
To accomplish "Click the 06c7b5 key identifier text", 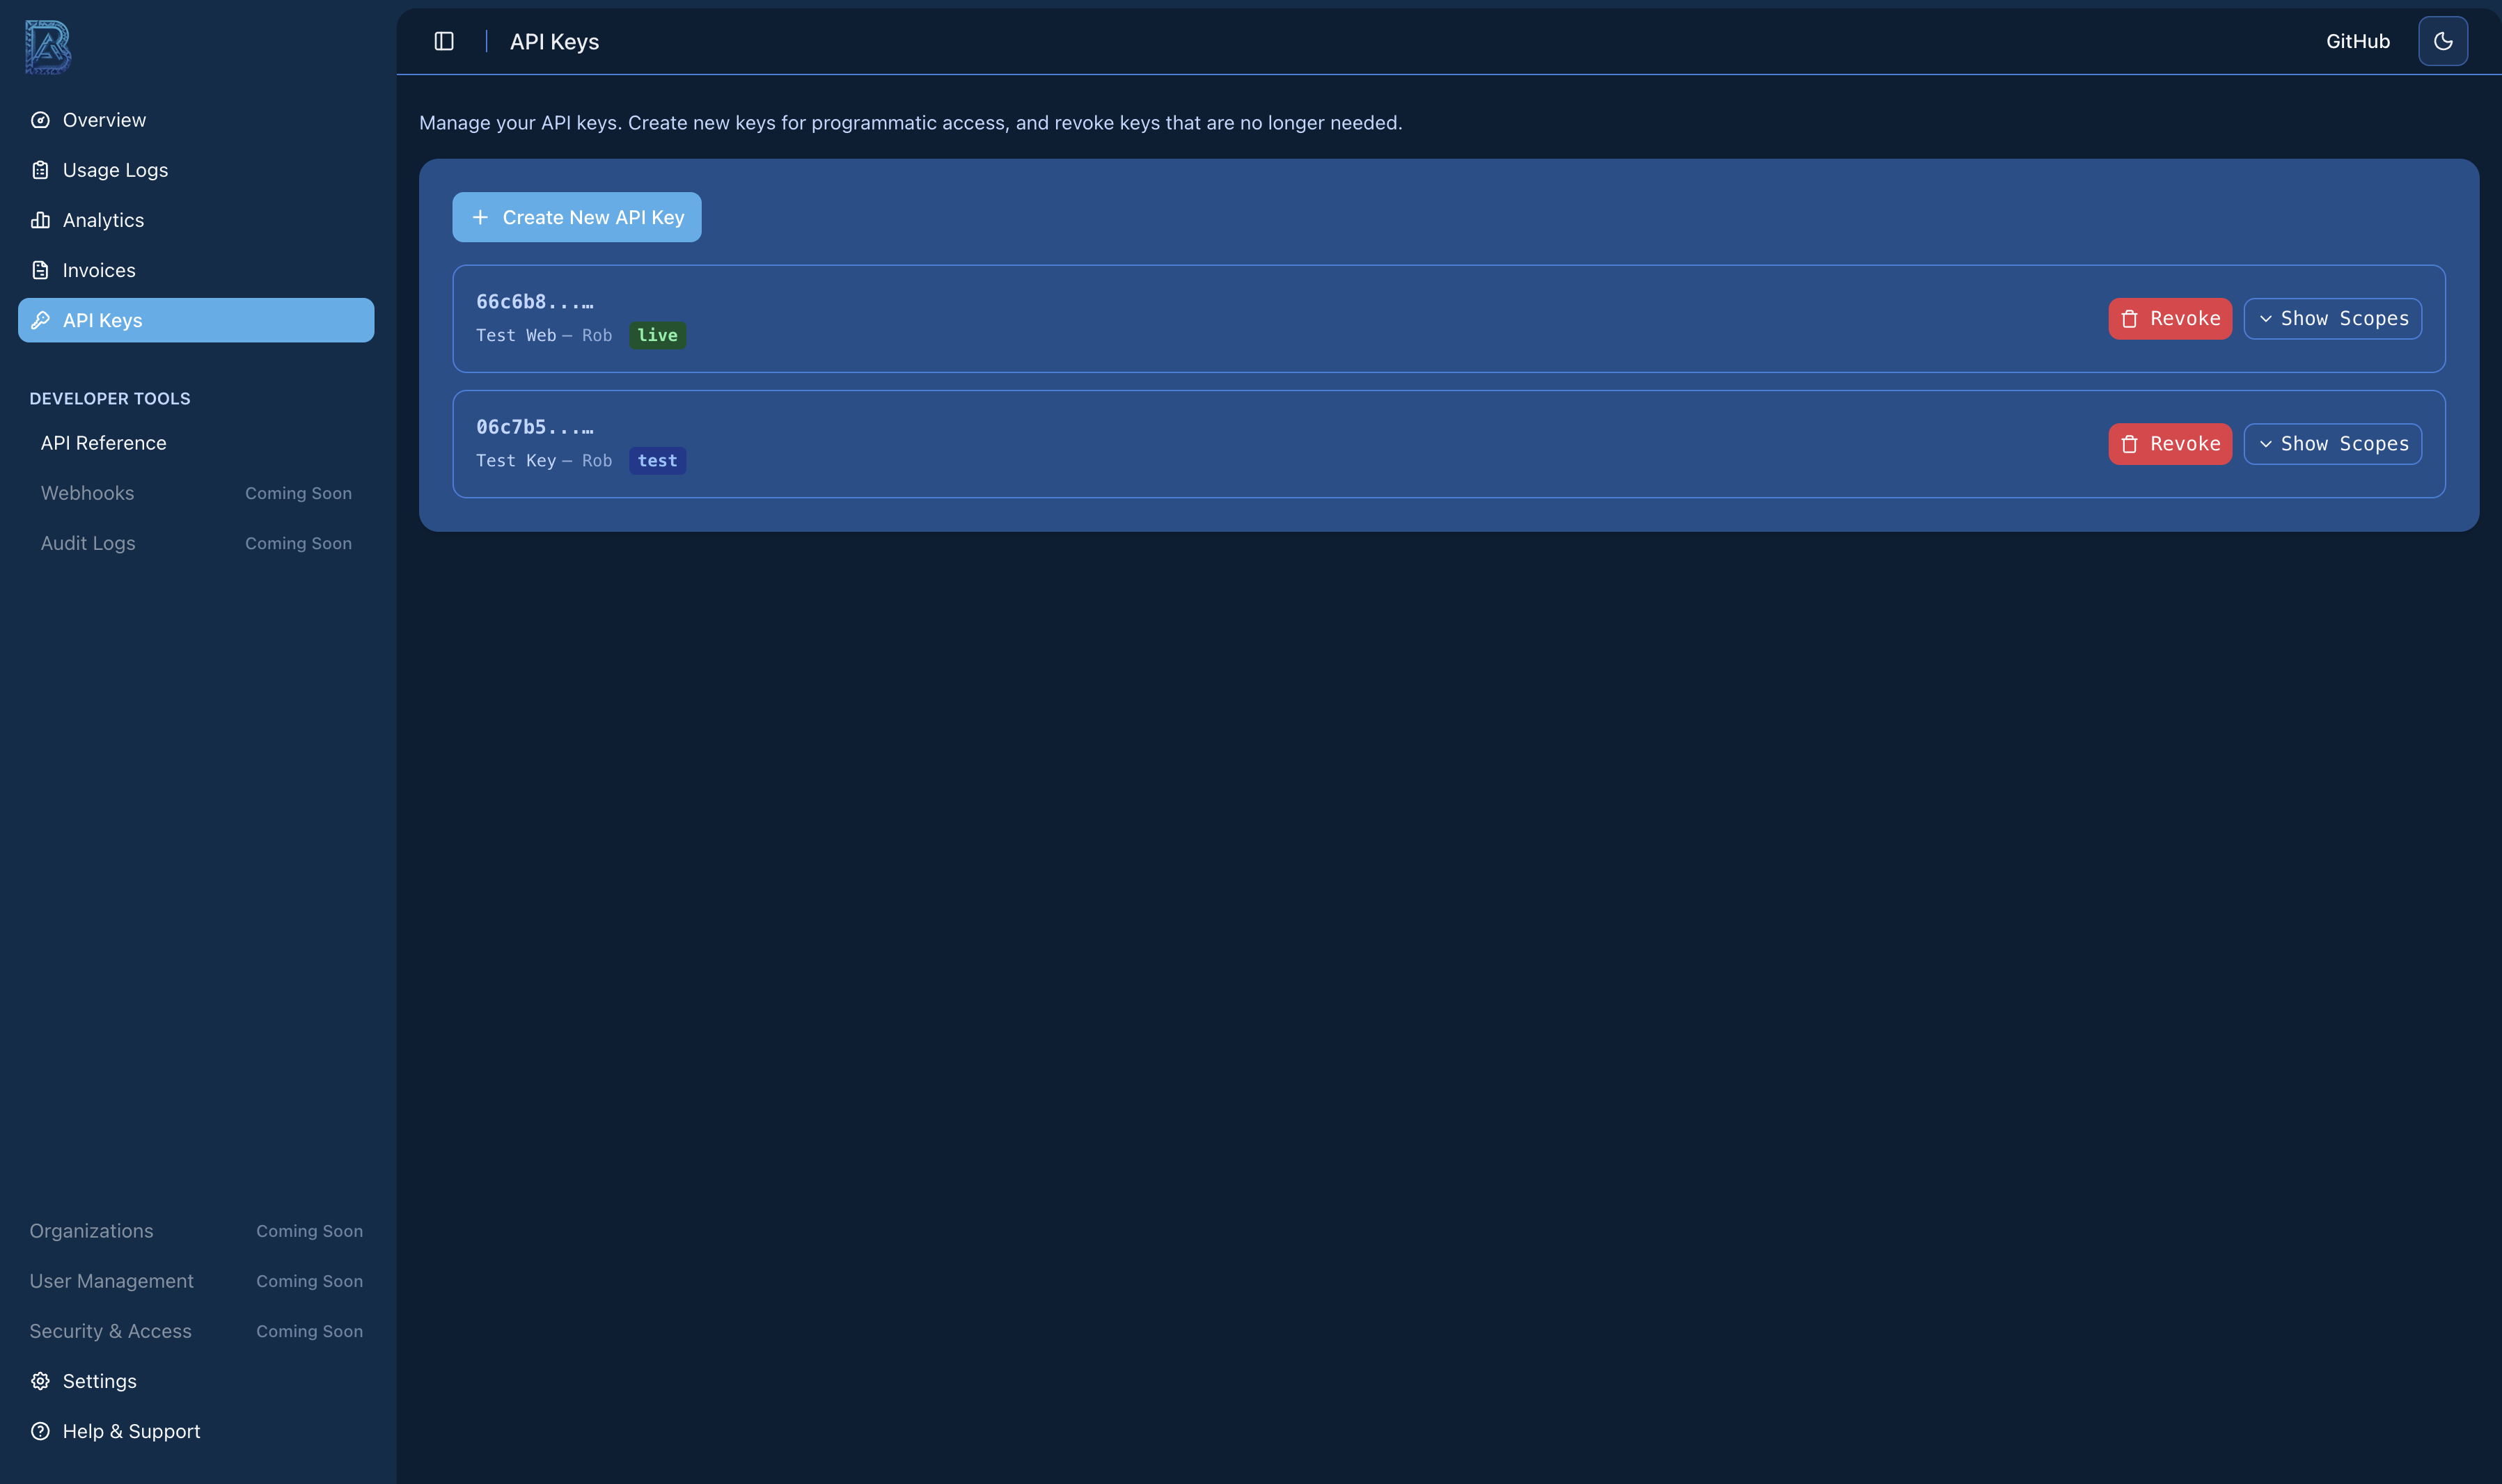I will tap(534, 427).
